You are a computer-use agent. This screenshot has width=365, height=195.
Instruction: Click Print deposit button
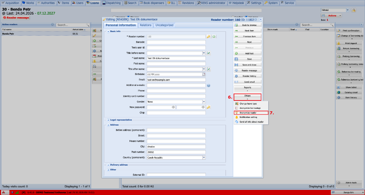(350, 43)
